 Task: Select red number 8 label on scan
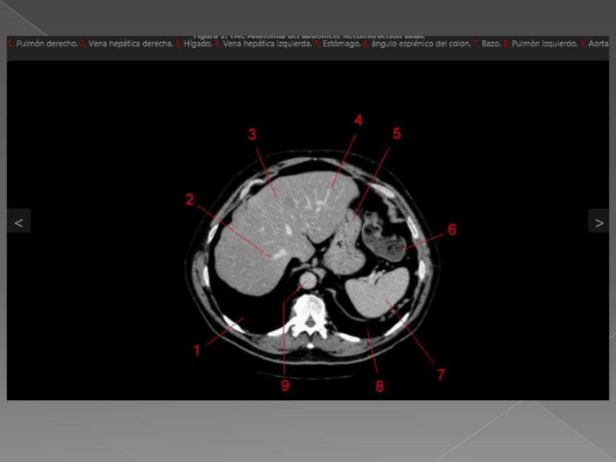379,386
